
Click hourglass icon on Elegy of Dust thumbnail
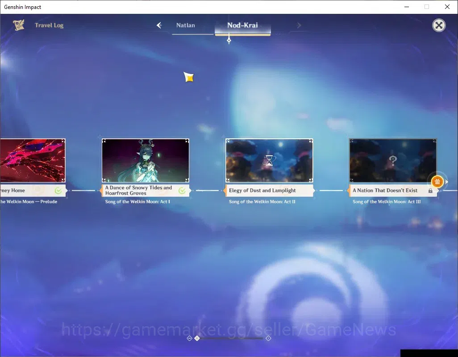pos(269,160)
